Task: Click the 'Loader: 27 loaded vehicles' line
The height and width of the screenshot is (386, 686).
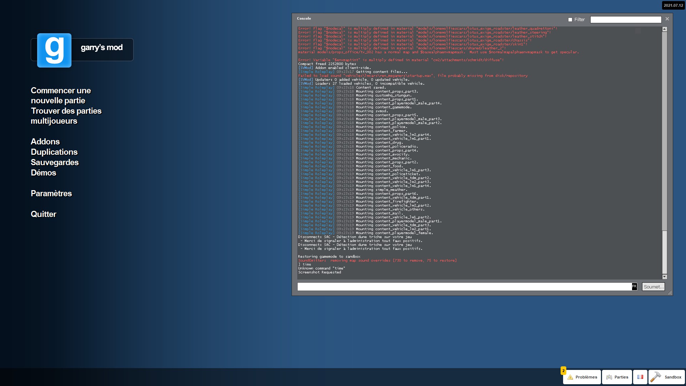Action: [x=361, y=84]
